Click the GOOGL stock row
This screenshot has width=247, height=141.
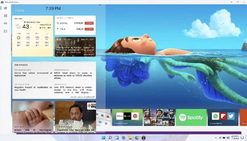click(75, 23)
